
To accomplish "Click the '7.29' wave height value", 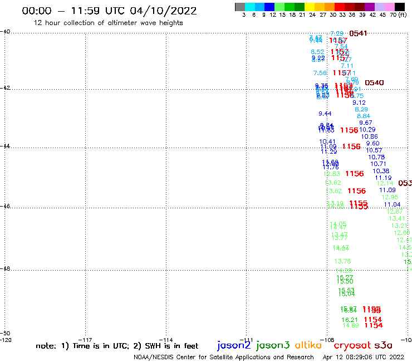I will coord(337,33).
